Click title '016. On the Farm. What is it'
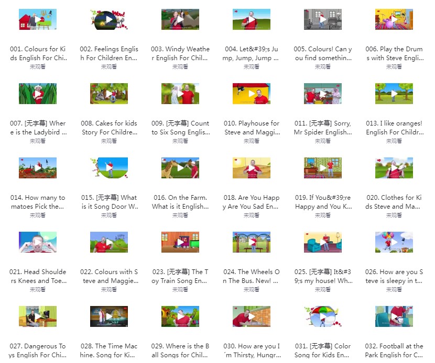Screen dimensions: 435x363 (x=180, y=202)
